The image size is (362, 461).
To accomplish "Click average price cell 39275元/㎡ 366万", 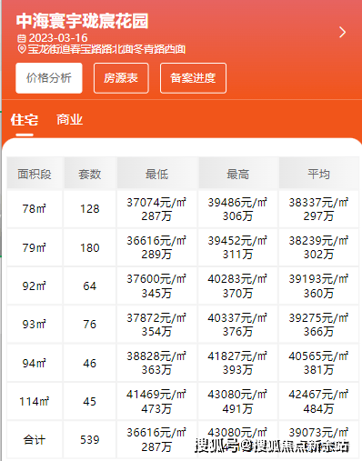I will pos(318,325).
